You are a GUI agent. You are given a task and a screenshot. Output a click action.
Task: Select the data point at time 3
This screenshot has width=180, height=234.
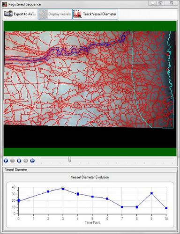(x=63, y=189)
